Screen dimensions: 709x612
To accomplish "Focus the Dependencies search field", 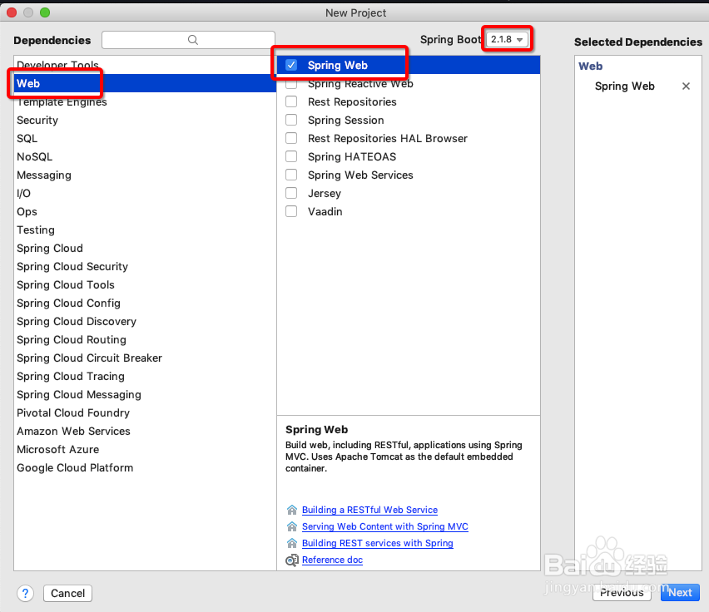I will click(189, 40).
